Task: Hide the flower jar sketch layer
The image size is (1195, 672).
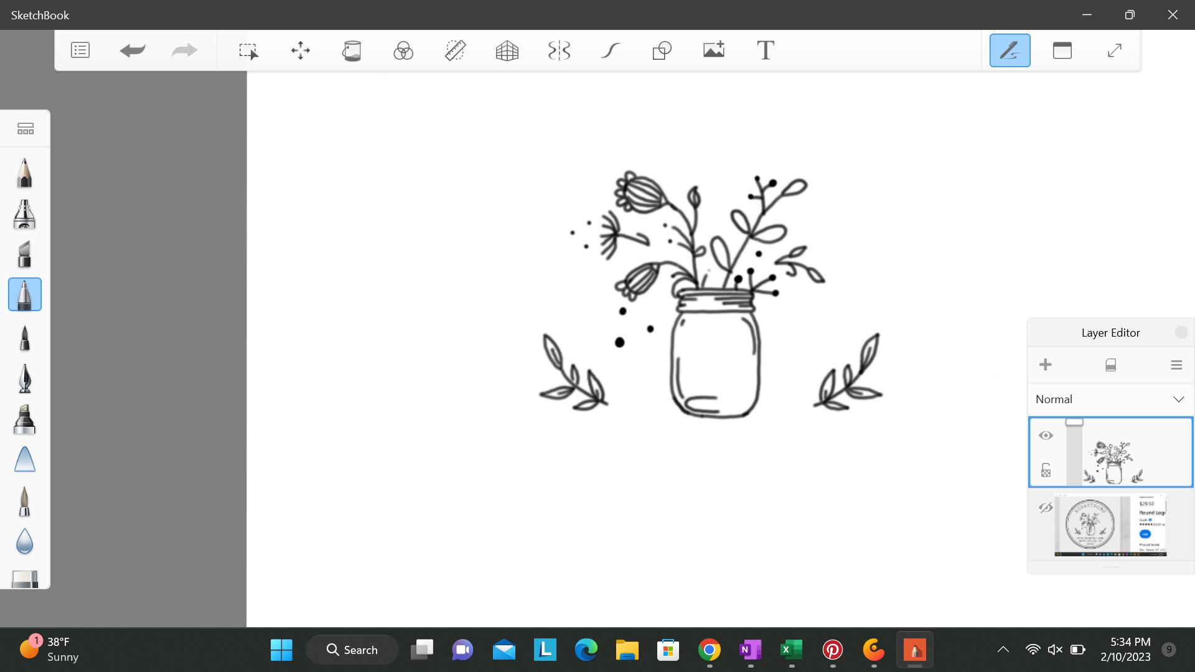Action: coord(1046,436)
